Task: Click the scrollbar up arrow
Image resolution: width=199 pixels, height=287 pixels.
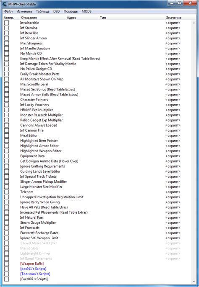Action: tap(194, 23)
